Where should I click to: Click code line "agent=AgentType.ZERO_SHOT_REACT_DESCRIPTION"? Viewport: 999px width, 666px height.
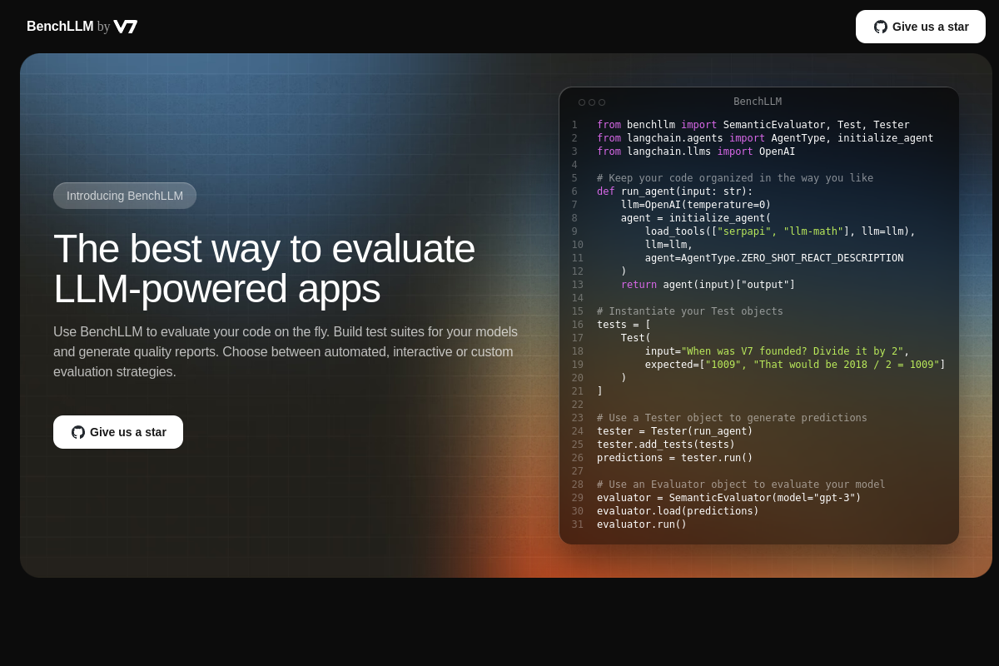pos(774,258)
